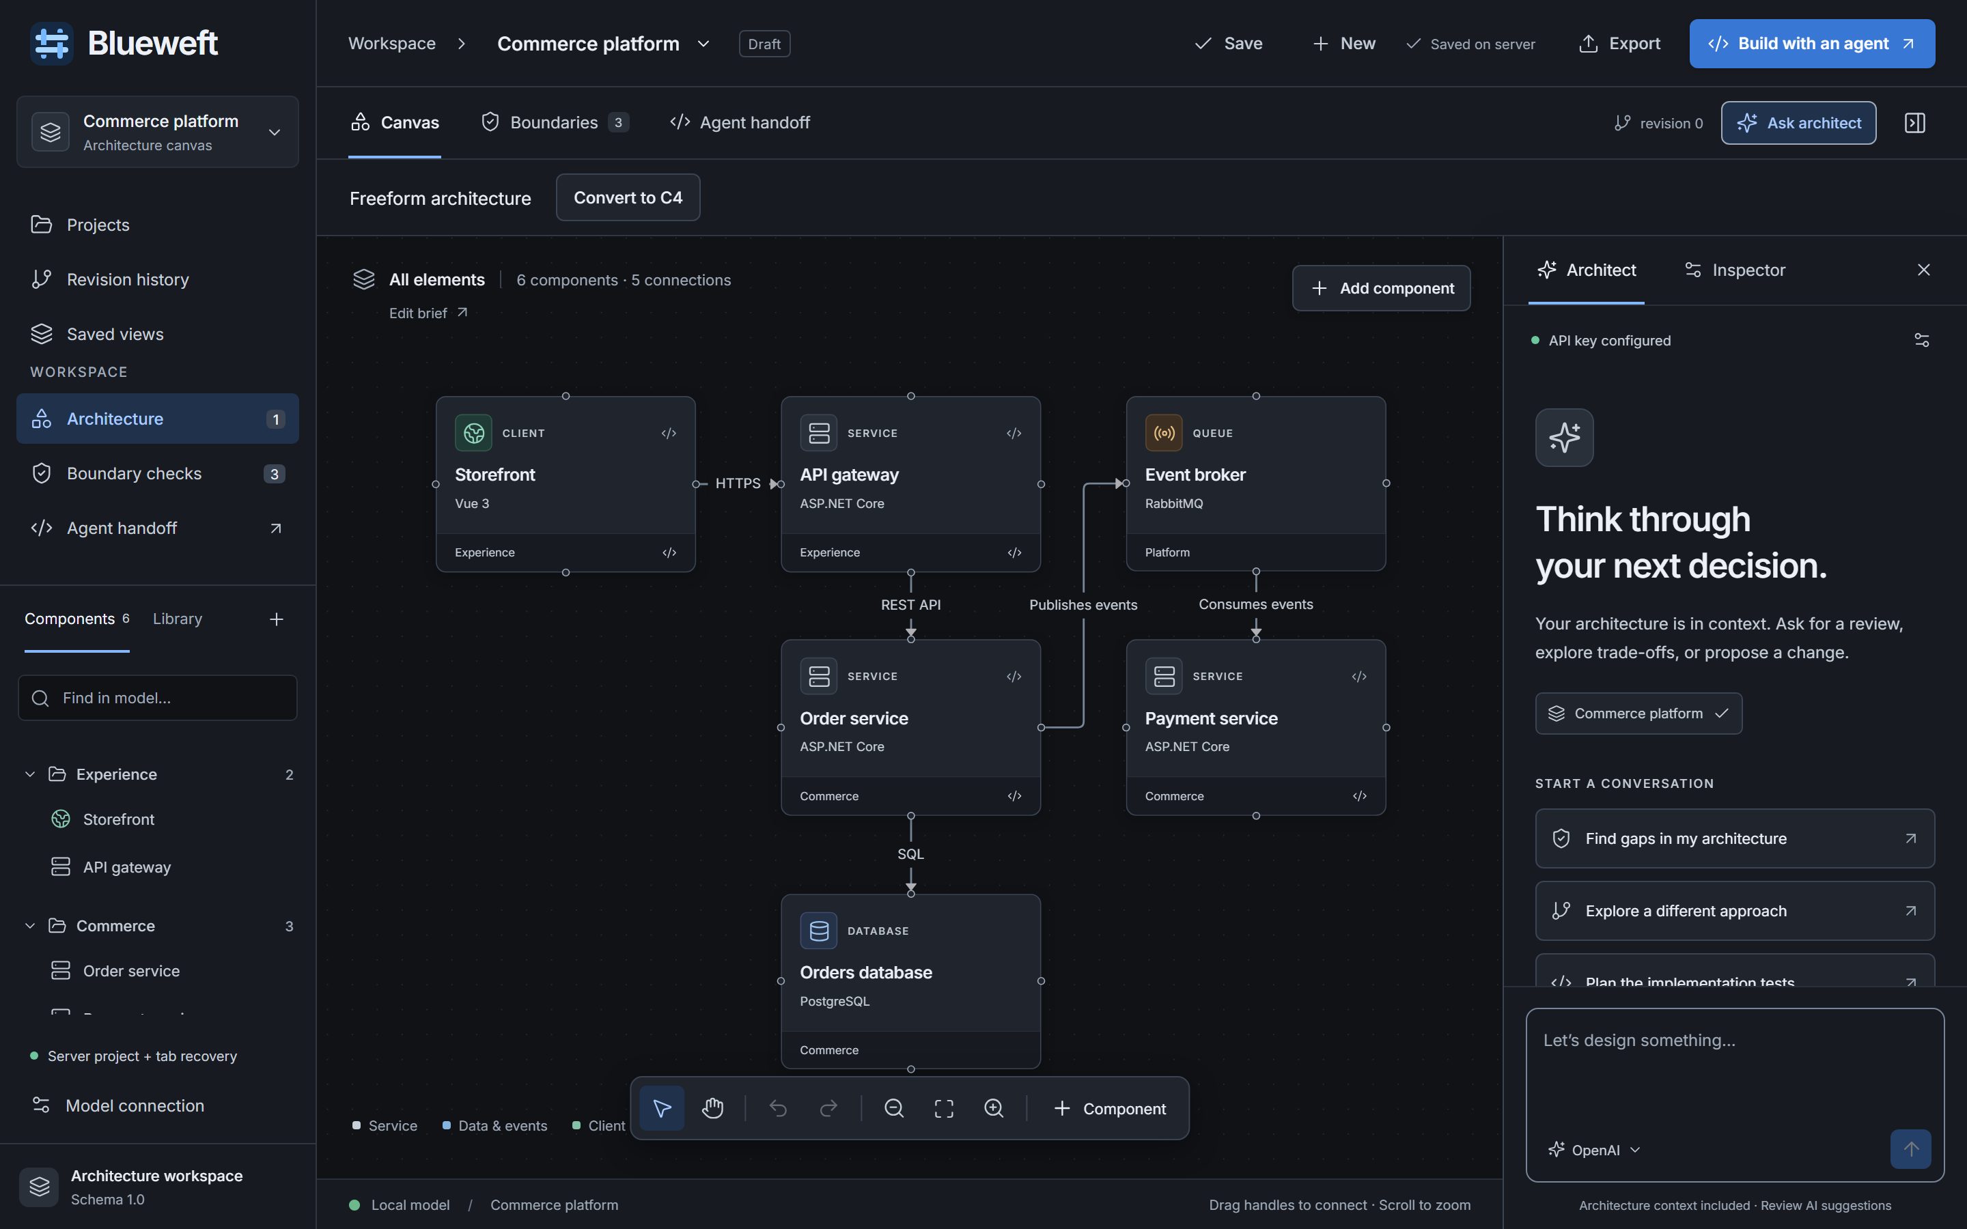This screenshot has height=1229, width=1967.
Task: Click the redo arrow in canvas toolbar
Action: tap(828, 1108)
